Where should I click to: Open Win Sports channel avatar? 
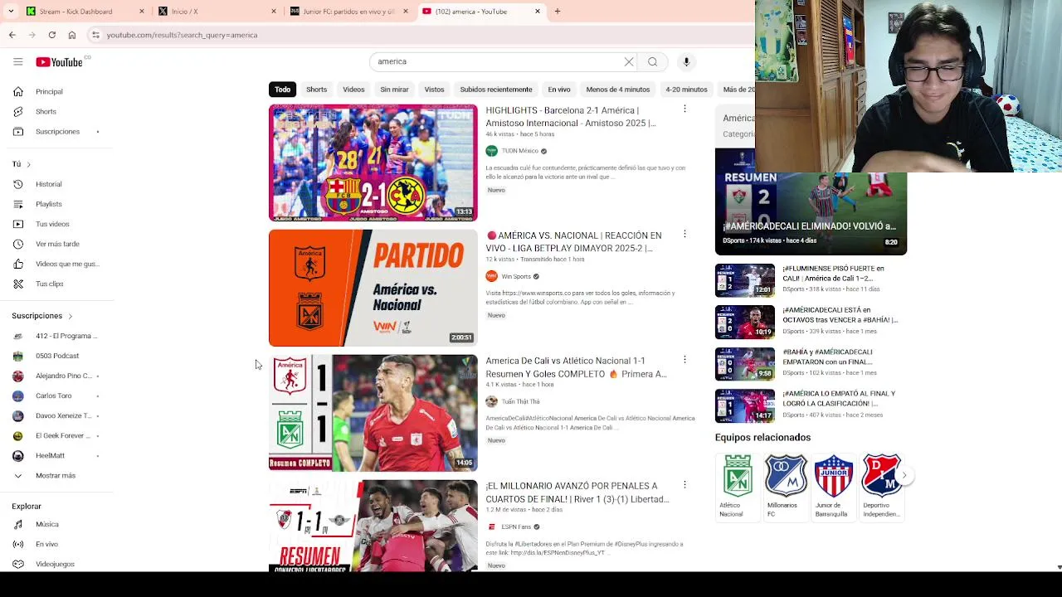(x=491, y=276)
